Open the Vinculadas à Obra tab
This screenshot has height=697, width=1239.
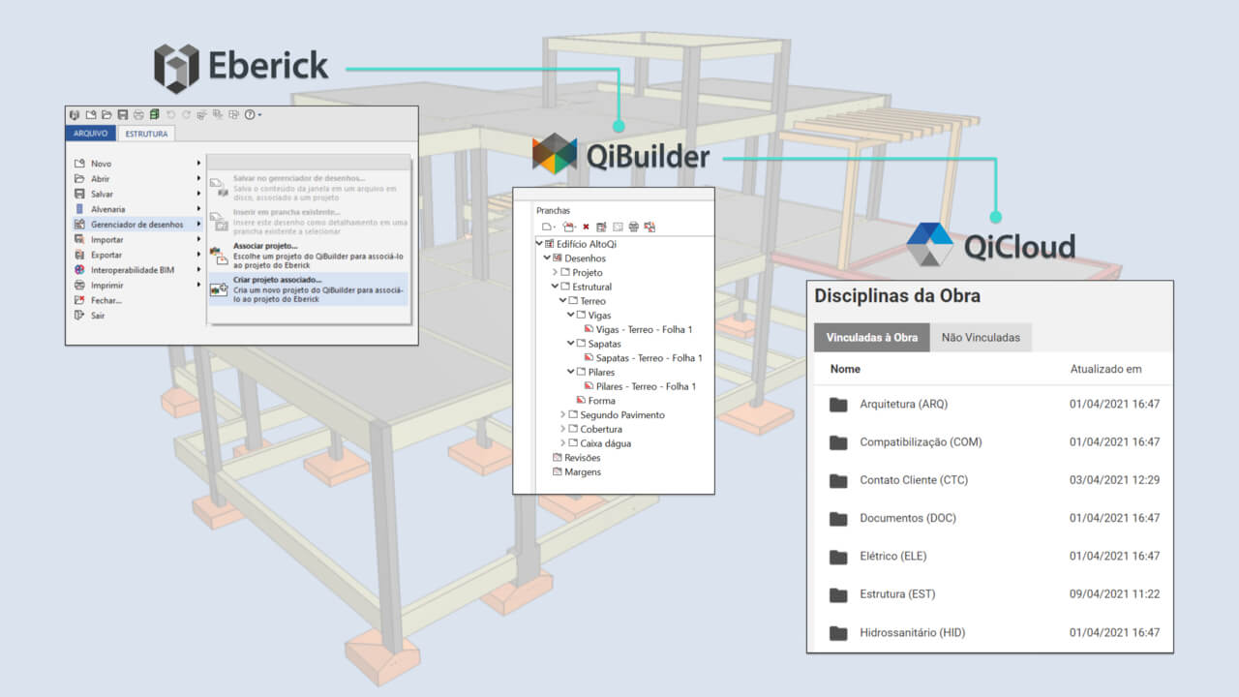872,337
